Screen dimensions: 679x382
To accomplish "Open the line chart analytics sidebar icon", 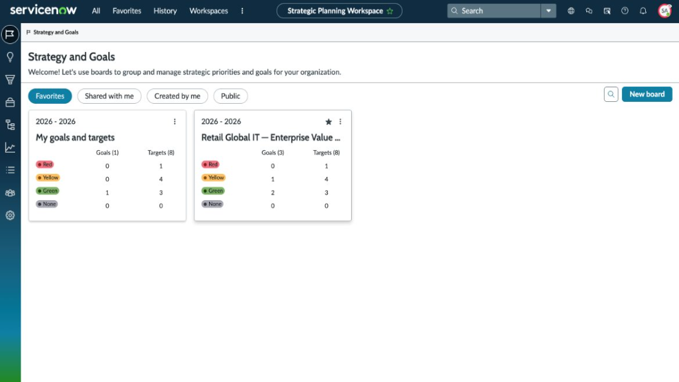I will click(10, 148).
